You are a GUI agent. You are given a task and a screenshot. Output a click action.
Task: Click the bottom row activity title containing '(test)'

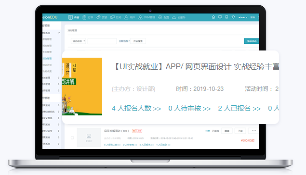coord(117,131)
